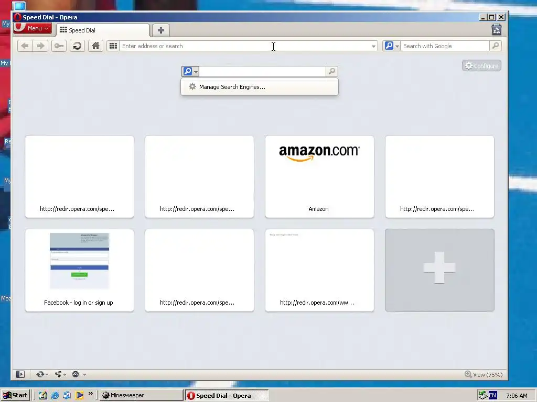537x402 pixels.
Task: Click Speed Dial - Opera taskbar button
Action: [x=227, y=396]
